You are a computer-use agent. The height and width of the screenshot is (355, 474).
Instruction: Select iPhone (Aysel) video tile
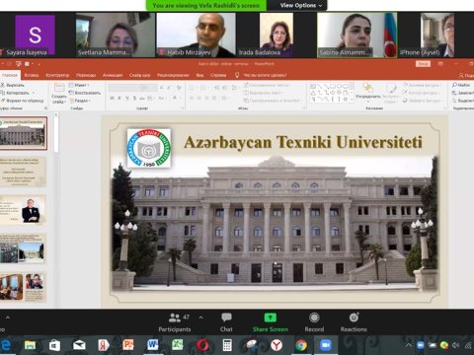[x=436, y=35]
